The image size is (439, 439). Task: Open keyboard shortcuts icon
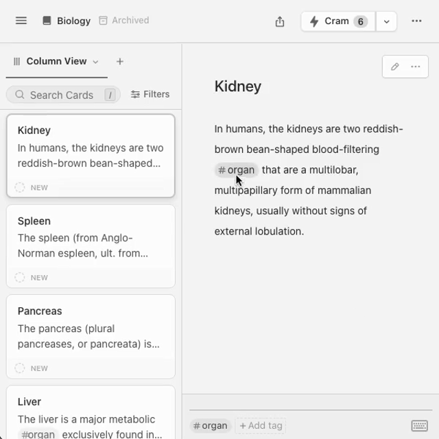[419, 425]
